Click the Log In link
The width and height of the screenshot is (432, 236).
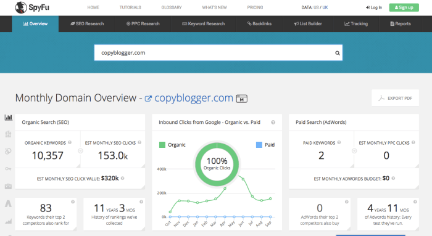pos(374,7)
